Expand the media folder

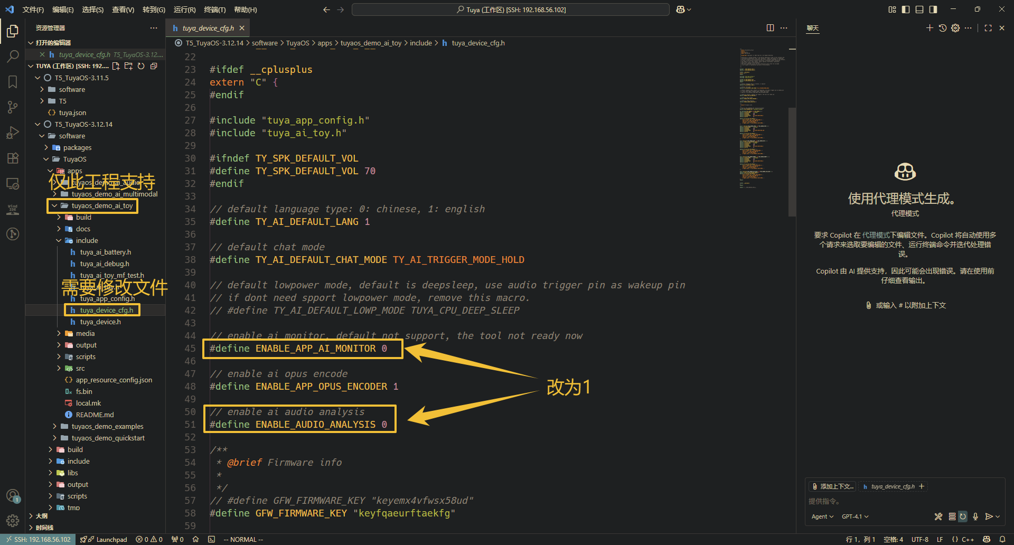tap(85, 333)
